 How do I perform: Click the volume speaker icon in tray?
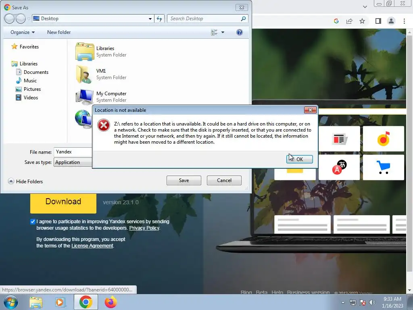click(372, 302)
